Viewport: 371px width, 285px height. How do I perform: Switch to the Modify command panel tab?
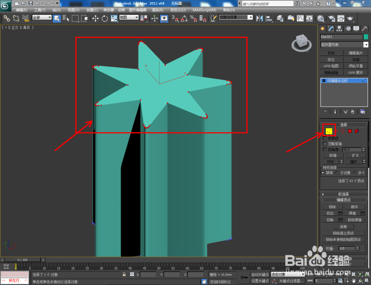331,28
